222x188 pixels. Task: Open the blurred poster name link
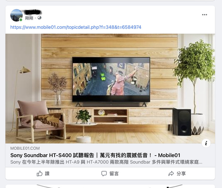pos(33,12)
